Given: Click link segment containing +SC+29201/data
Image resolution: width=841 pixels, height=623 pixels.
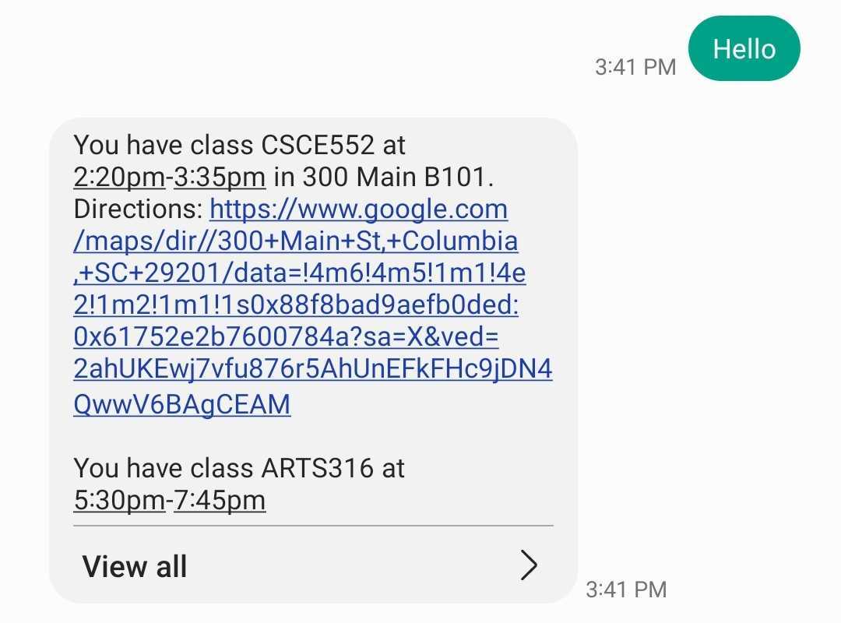Looking at the screenshot, I should 299,273.
